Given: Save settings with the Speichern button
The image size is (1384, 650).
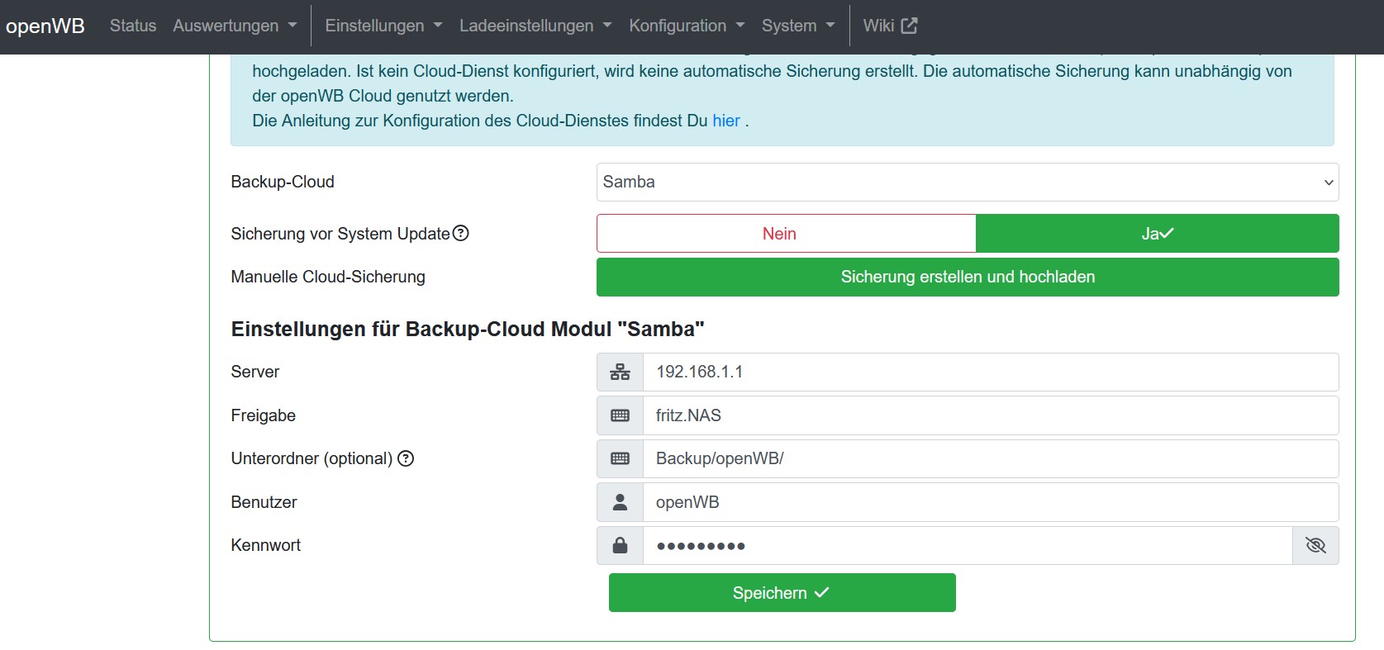Looking at the screenshot, I should click(782, 593).
